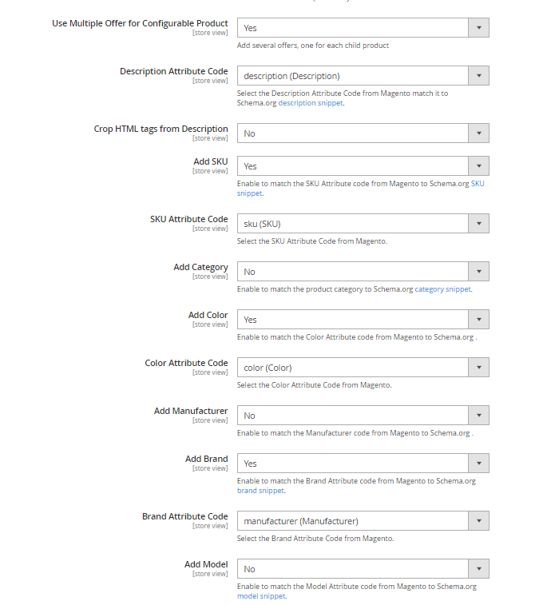
Task: Open the Color Attribute Code dropdown
Action: pyautogui.click(x=363, y=368)
